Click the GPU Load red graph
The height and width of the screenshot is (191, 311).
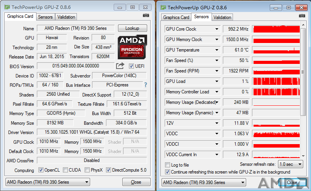(x=276, y=81)
